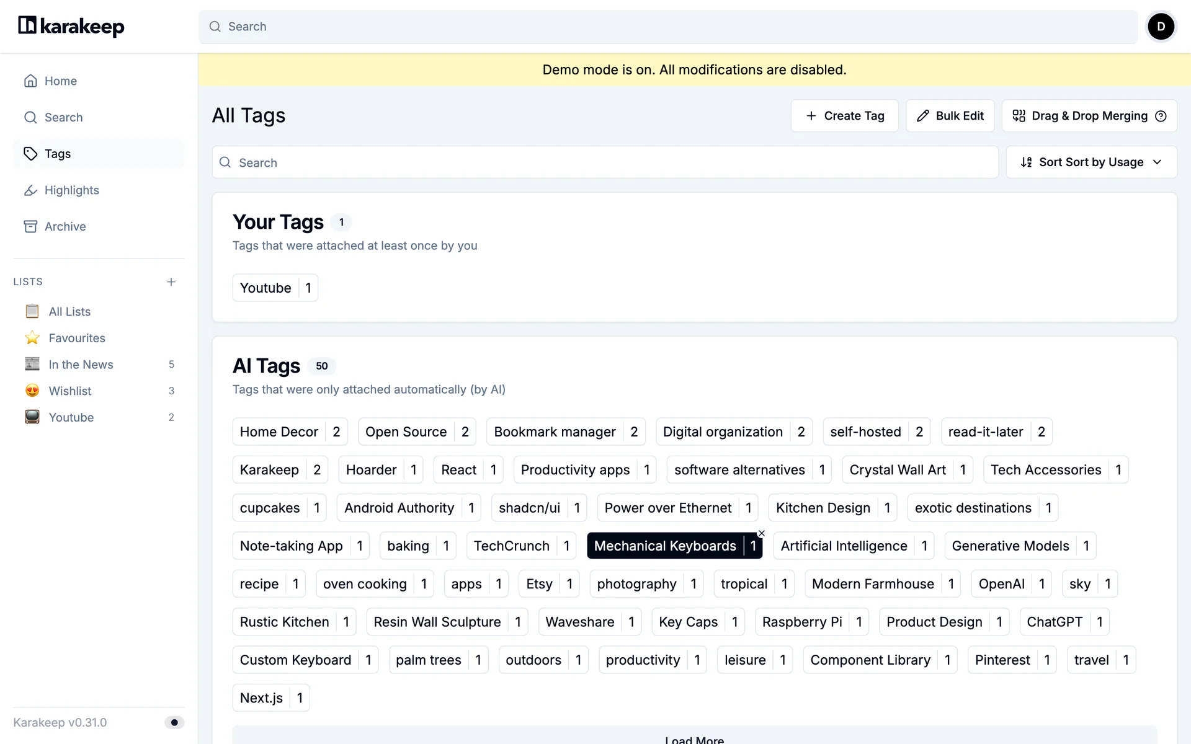Open the Generative Models tag
The height and width of the screenshot is (744, 1191).
[x=1020, y=546]
